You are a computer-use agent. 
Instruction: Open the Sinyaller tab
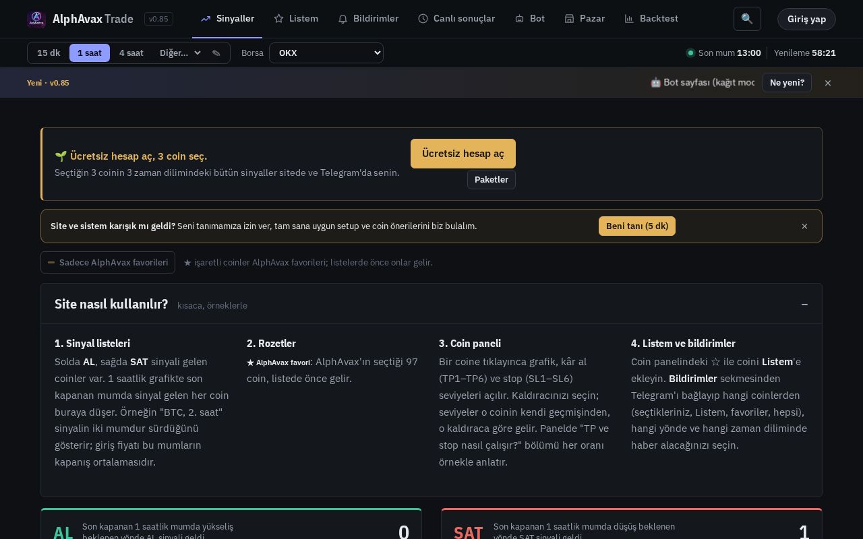click(227, 19)
